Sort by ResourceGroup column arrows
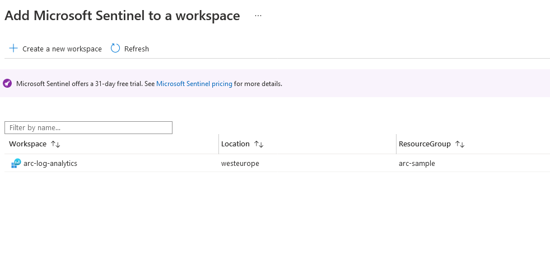Image resolution: width=550 pixels, height=262 pixels. click(x=460, y=144)
